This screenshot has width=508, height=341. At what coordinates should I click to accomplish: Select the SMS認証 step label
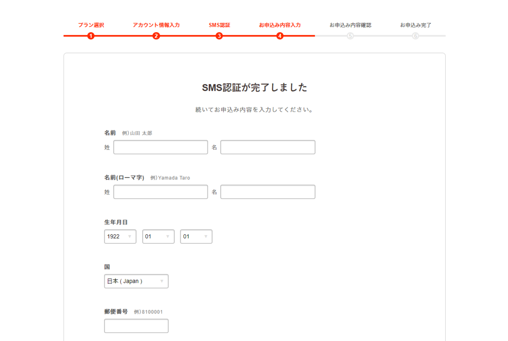tap(219, 25)
